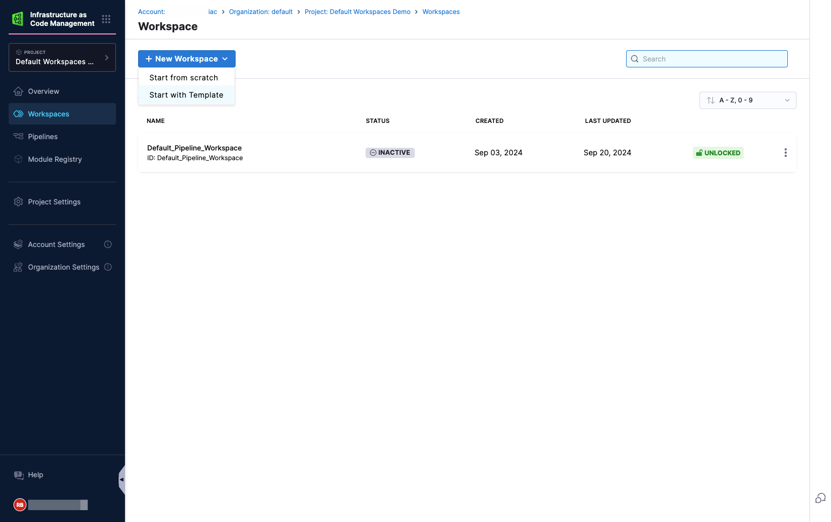Open the Default_Pipeline_Workspace row name

click(x=194, y=148)
